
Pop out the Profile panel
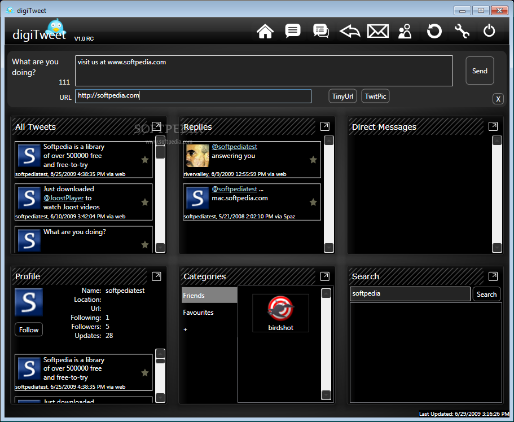click(156, 276)
